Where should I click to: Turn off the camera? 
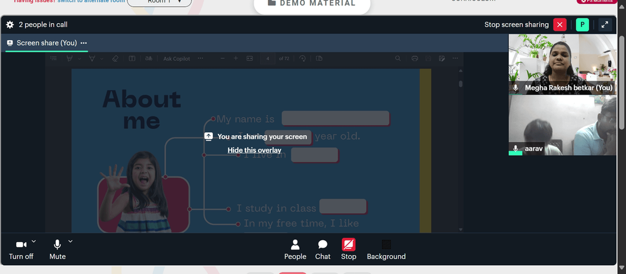coord(21,250)
